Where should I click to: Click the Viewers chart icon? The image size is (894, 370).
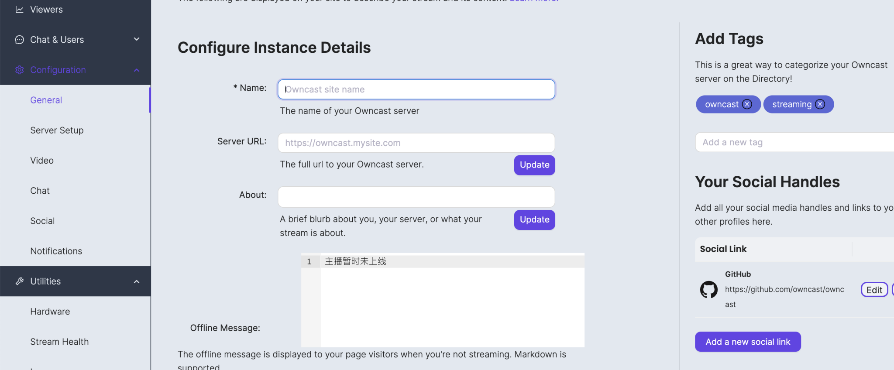[19, 10]
